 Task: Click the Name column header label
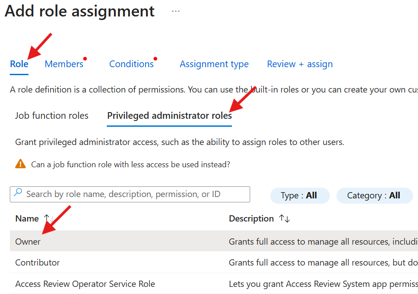coord(27,218)
